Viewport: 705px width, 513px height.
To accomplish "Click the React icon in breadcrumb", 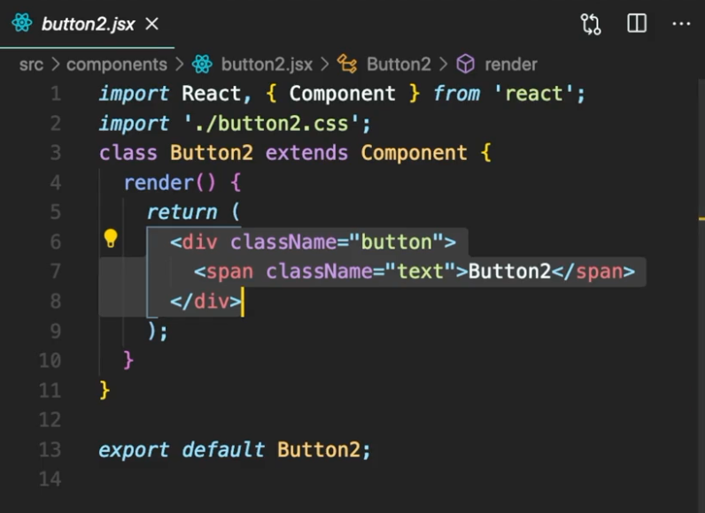I will pyautogui.click(x=202, y=65).
